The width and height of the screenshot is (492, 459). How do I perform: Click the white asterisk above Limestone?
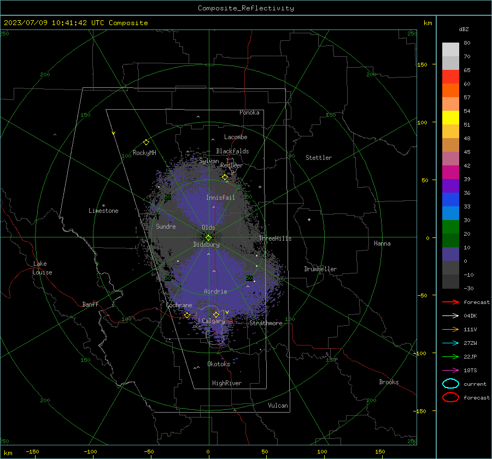pyautogui.click(x=103, y=206)
